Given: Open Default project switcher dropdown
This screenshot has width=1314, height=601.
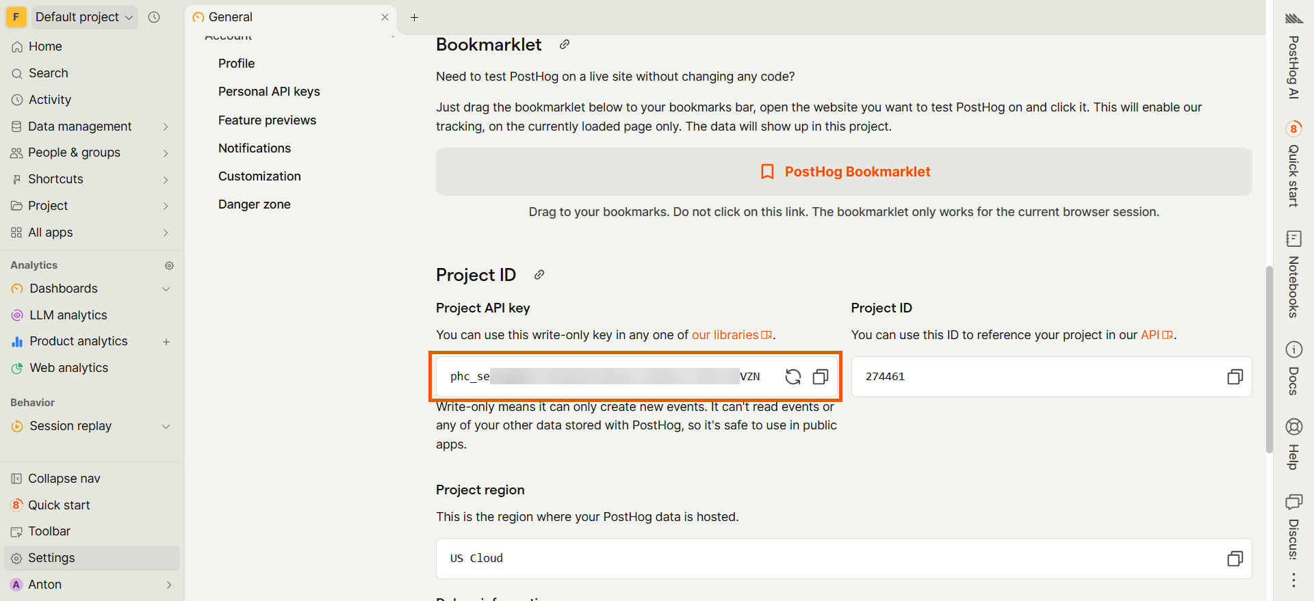Looking at the screenshot, I should click(84, 17).
